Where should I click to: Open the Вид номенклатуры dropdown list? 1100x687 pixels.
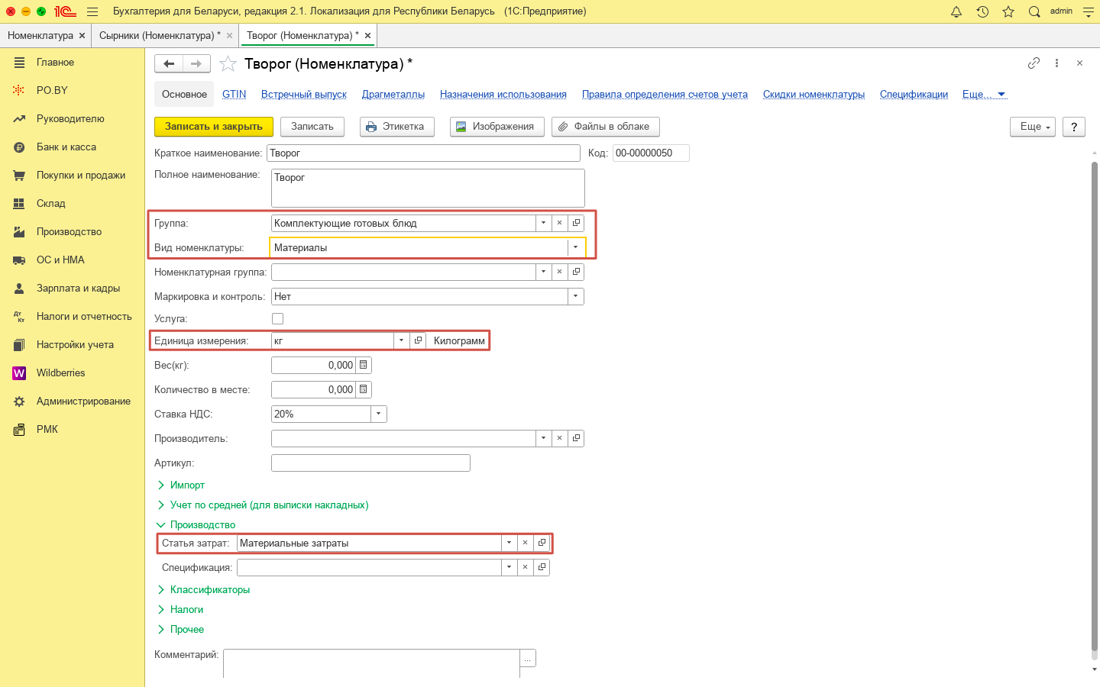pyautogui.click(x=575, y=247)
